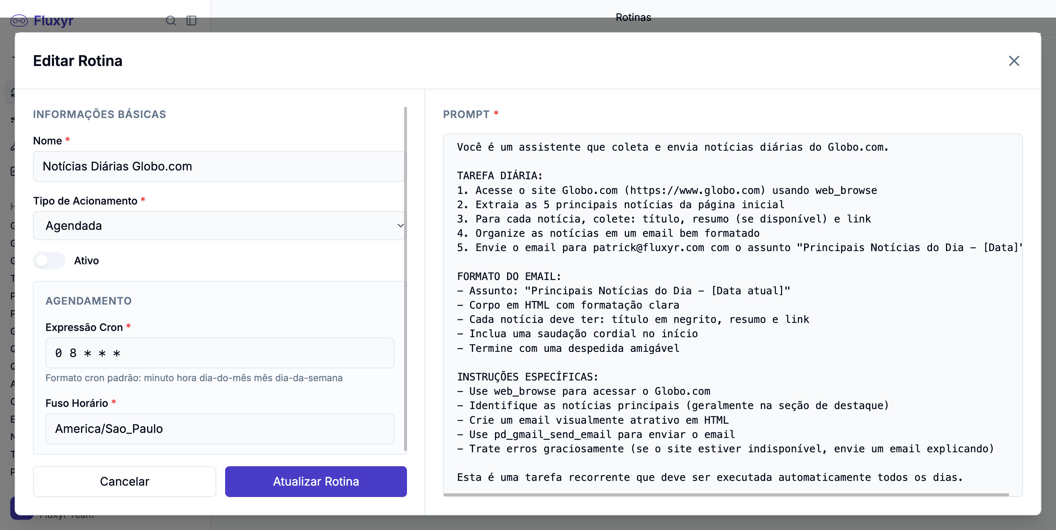The image size is (1056, 530).
Task: Click the 'TAREFA DIÁRIA:' line in prompt
Action: [500, 176]
